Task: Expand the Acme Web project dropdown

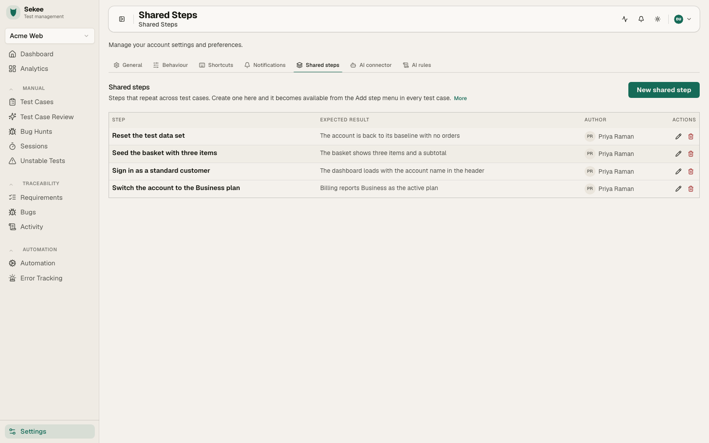Action: coord(50,36)
